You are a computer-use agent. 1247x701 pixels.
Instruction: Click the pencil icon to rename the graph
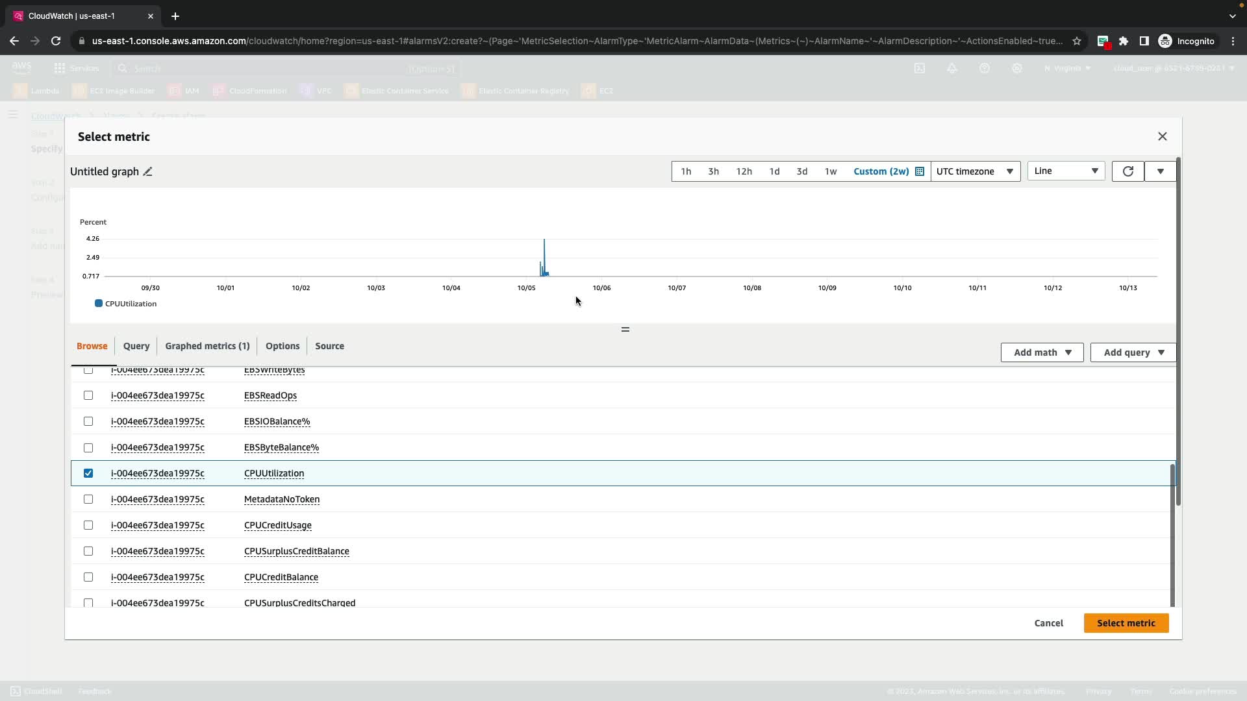click(148, 171)
